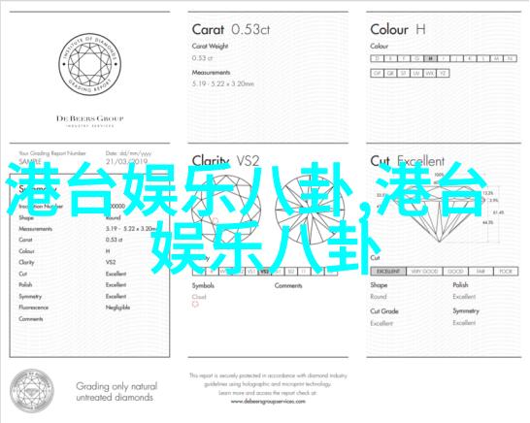Select the D box in Colour scale
This screenshot has width=530, height=423.
click(378, 58)
